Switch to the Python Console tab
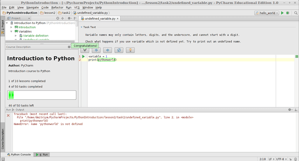This screenshot has height=161, width=299. [x=19, y=154]
